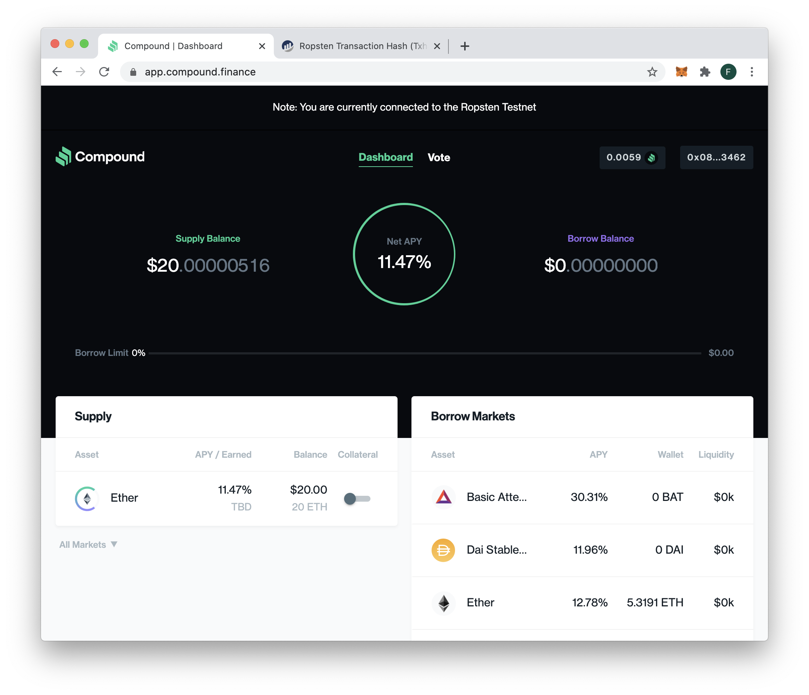Click the Etherscan favicon on the Ropsten tab
Viewport: 809px width, 695px height.
pos(288,46)
